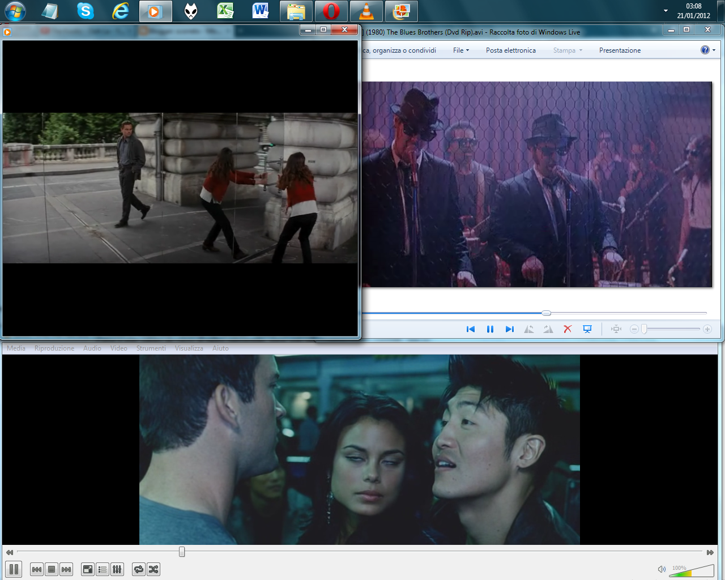Stop VLC playback

[x=52, y=569]
